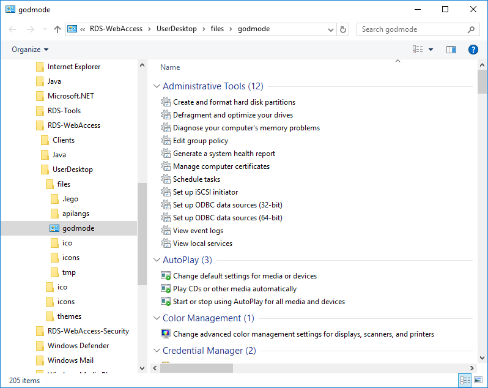Viewport: 488px width, 388px height.
Task: Select 'View event logs' text
Action: pos(198,231)
